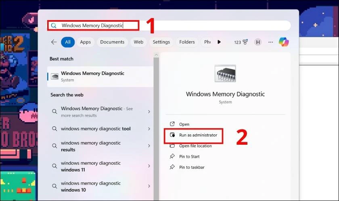Switch to the Folders filter tab
Screen dimensions: 339x201
tap(187, 42)
